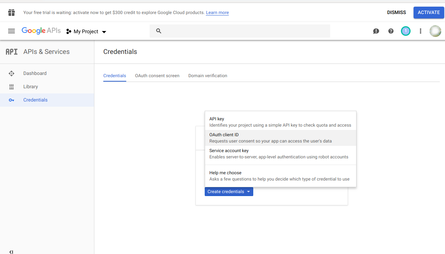Click the ACTIVATE button
The width and height of the screenshot is (445, 254).
(429, 12)
